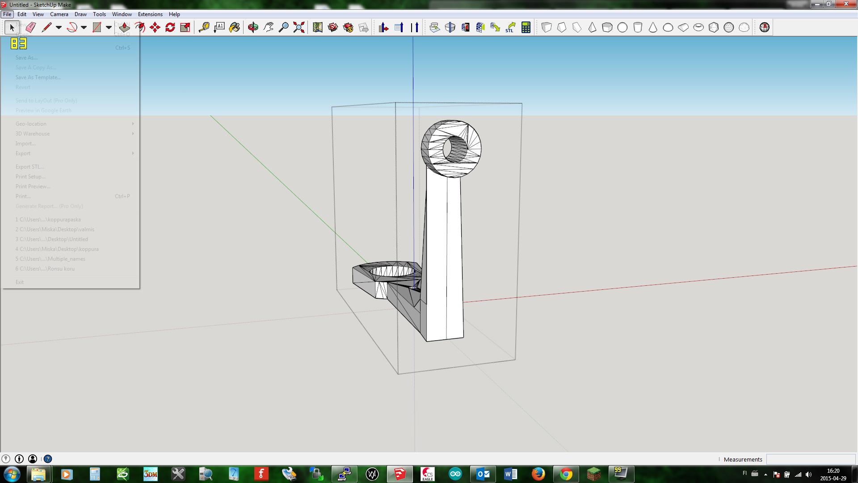Choose Save As... from File menu

click(x=71, y=58)
